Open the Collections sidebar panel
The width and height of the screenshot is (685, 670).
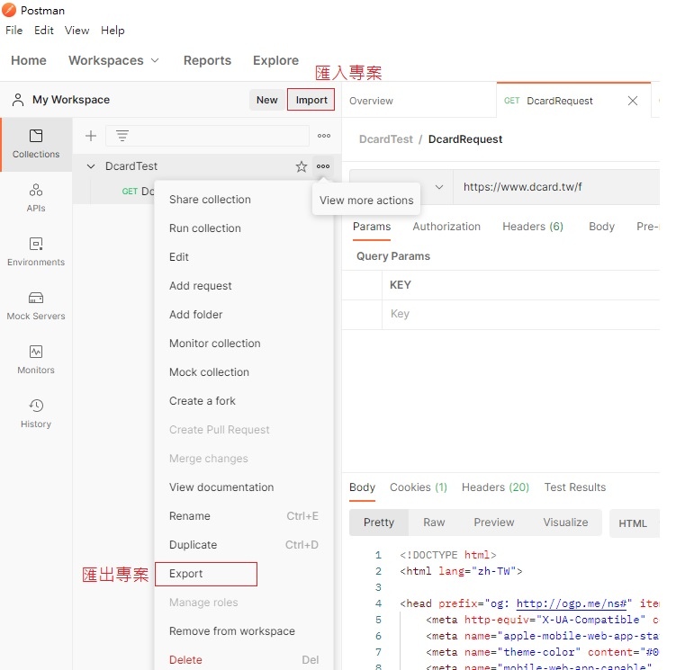coord(36,145)
